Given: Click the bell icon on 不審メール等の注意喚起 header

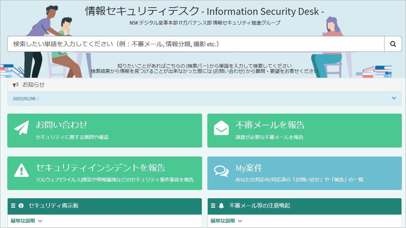Looking at the screenshot, I should coord(221,206).
